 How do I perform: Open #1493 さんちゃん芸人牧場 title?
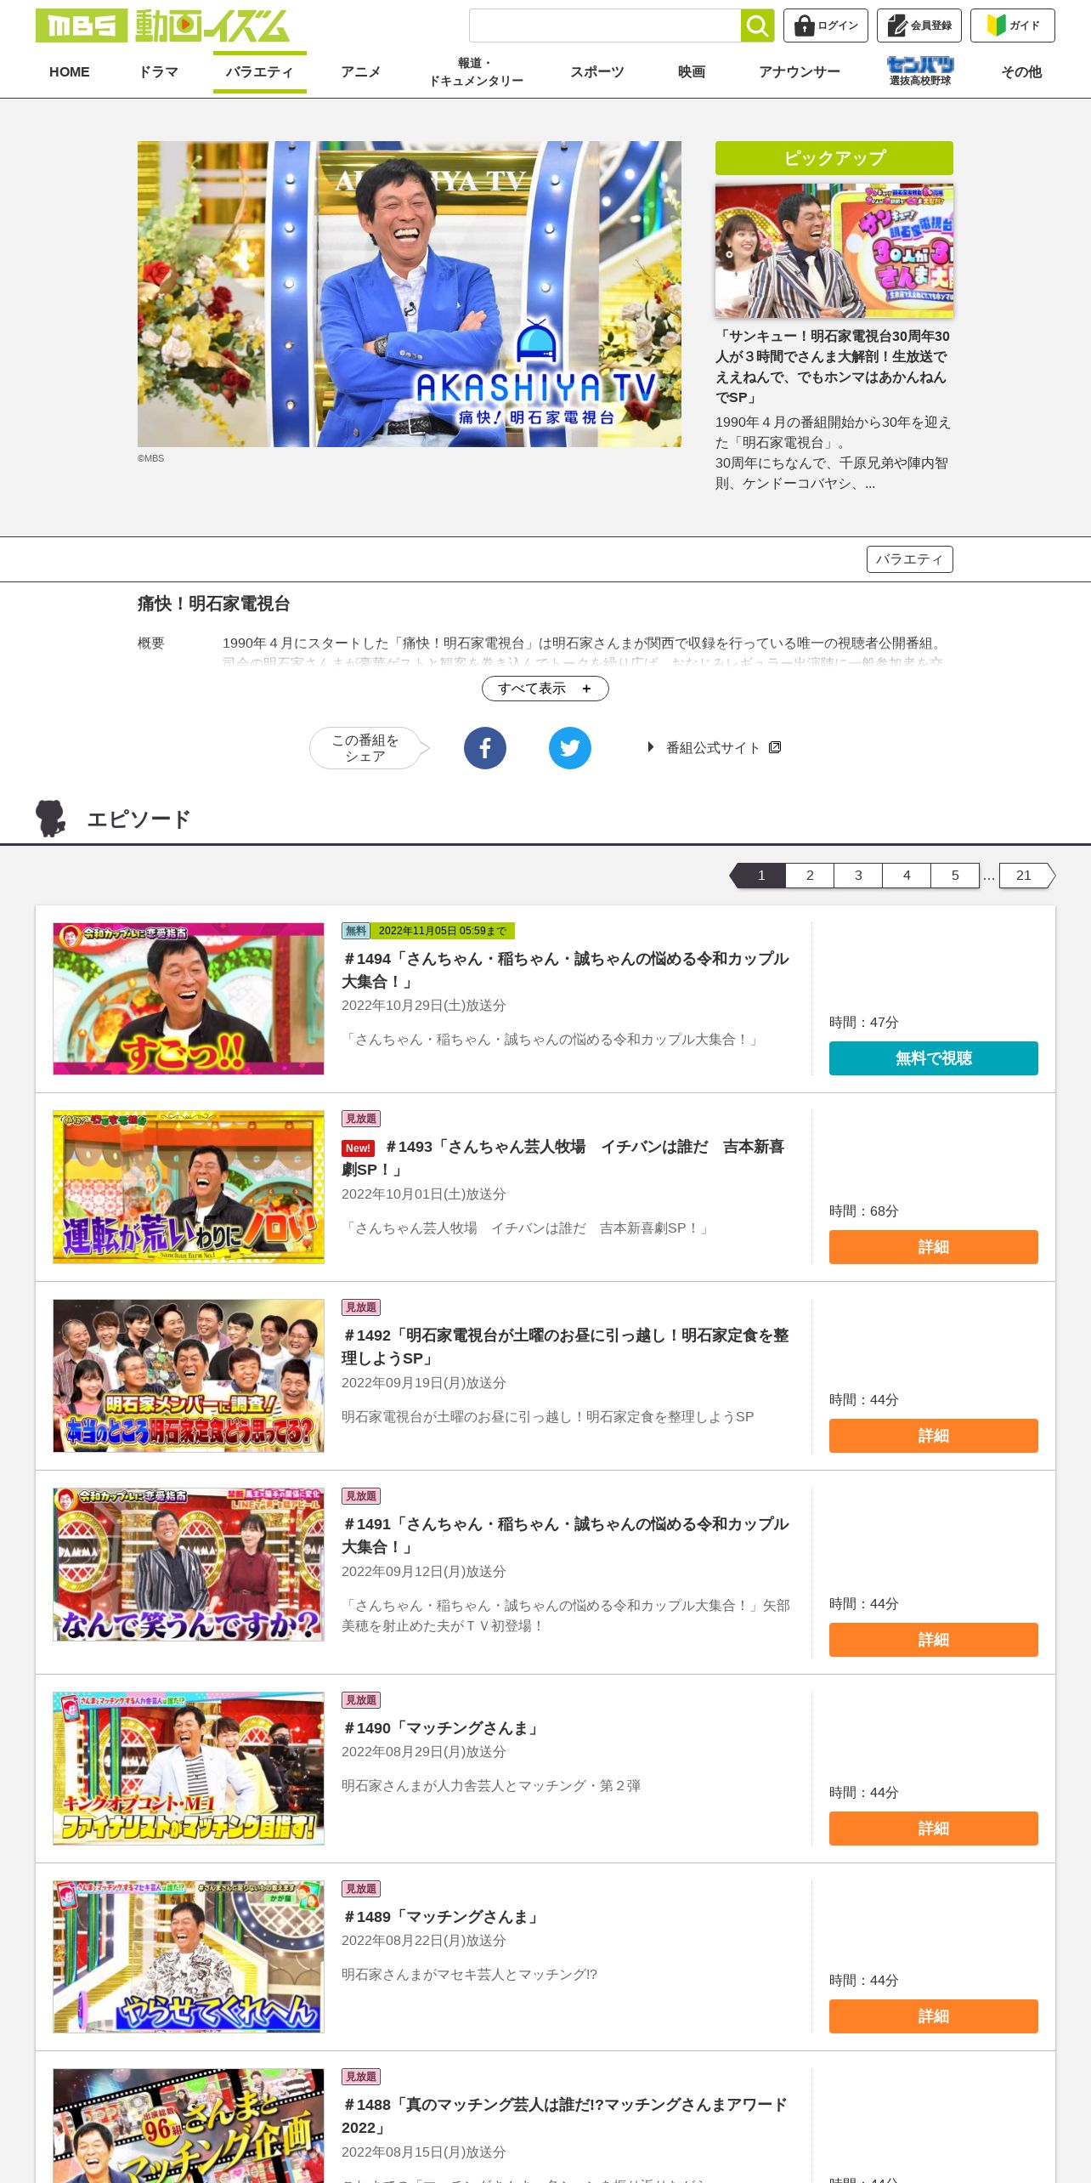(562, 1158)
